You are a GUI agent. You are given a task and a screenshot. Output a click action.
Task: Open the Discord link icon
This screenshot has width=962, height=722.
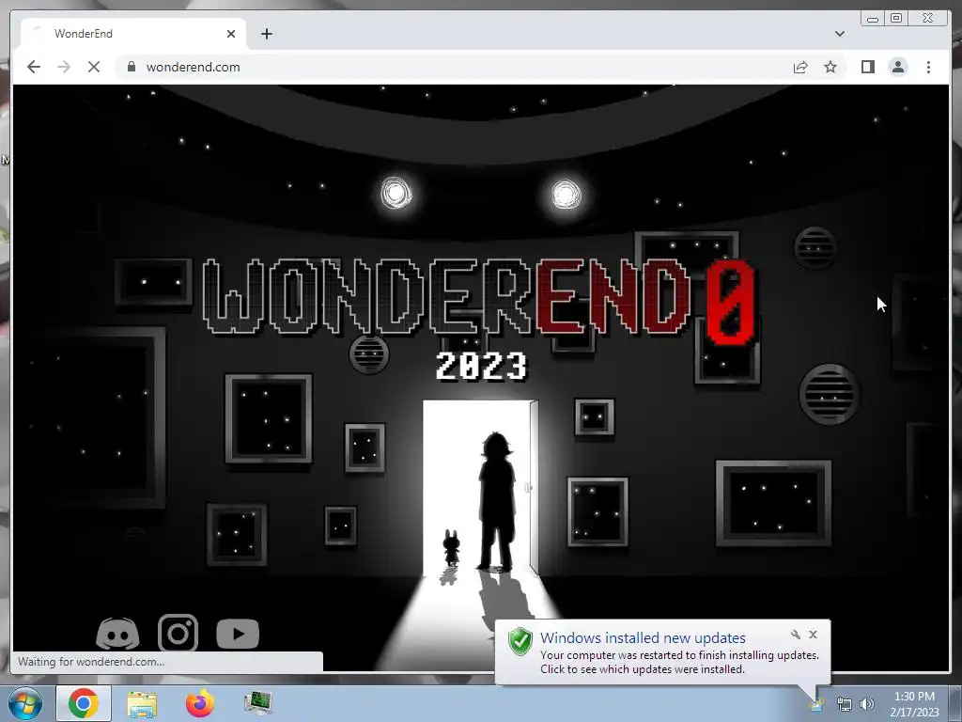[x=117, y=634]
